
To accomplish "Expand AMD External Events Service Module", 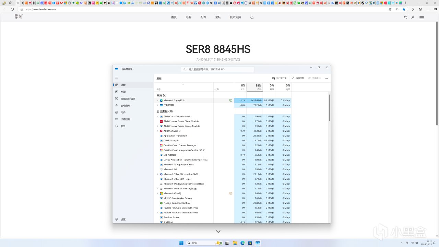I will coord(157,126).
